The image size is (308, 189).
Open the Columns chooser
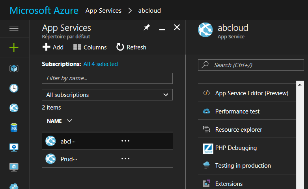pos(90,47)
